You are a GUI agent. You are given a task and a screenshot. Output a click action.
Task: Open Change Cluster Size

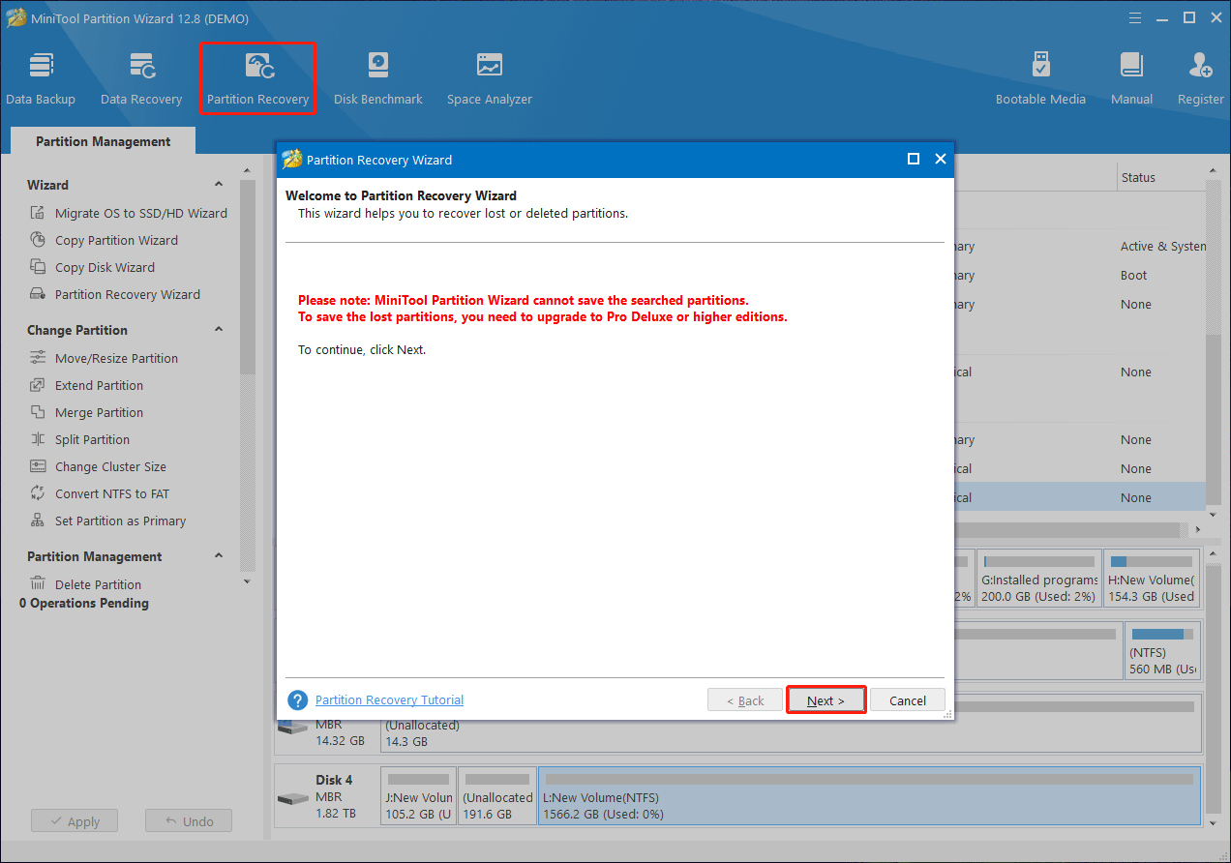click(98, 466)
